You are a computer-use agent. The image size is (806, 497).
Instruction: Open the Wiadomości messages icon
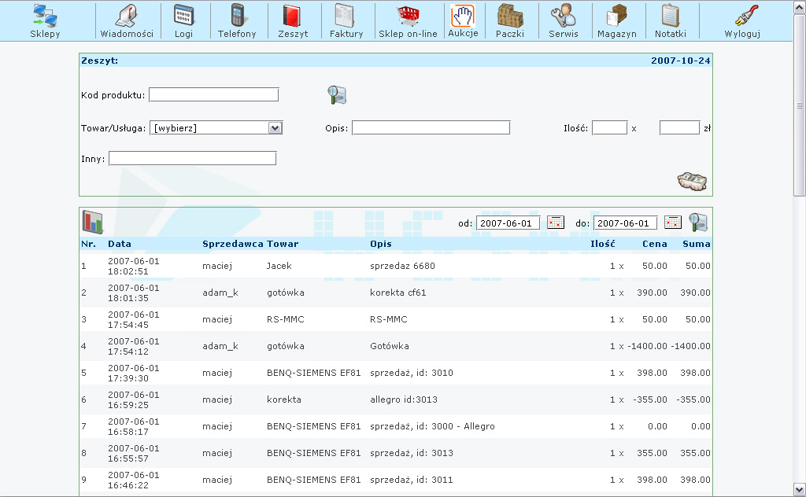point(127,16)
